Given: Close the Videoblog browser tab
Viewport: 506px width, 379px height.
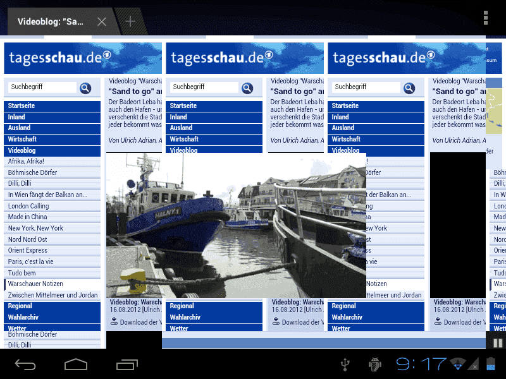Looking at the screenshot, I should click(x=102, y=21).
